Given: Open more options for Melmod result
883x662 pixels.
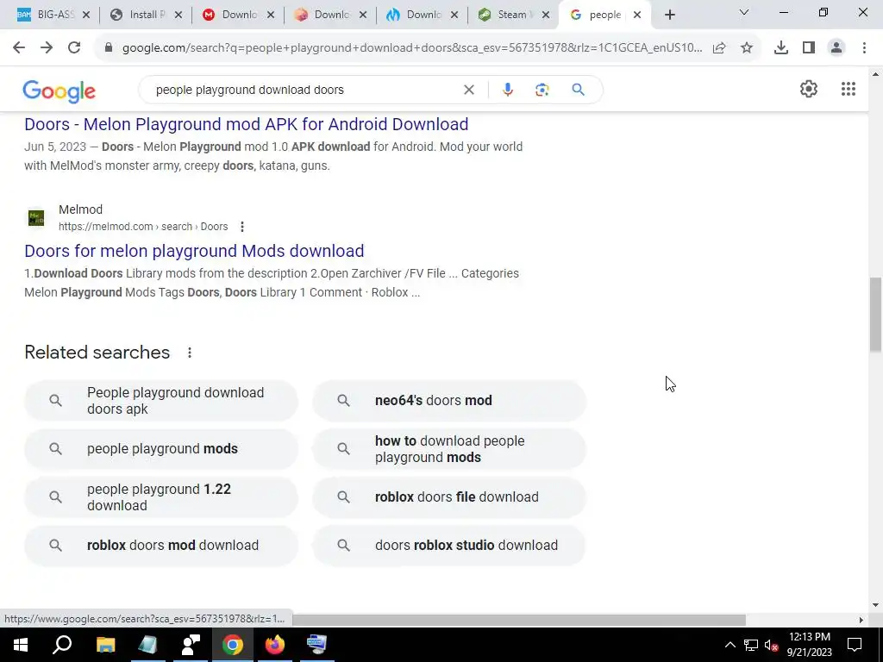Looking at the screenshot, I should 242,227.
